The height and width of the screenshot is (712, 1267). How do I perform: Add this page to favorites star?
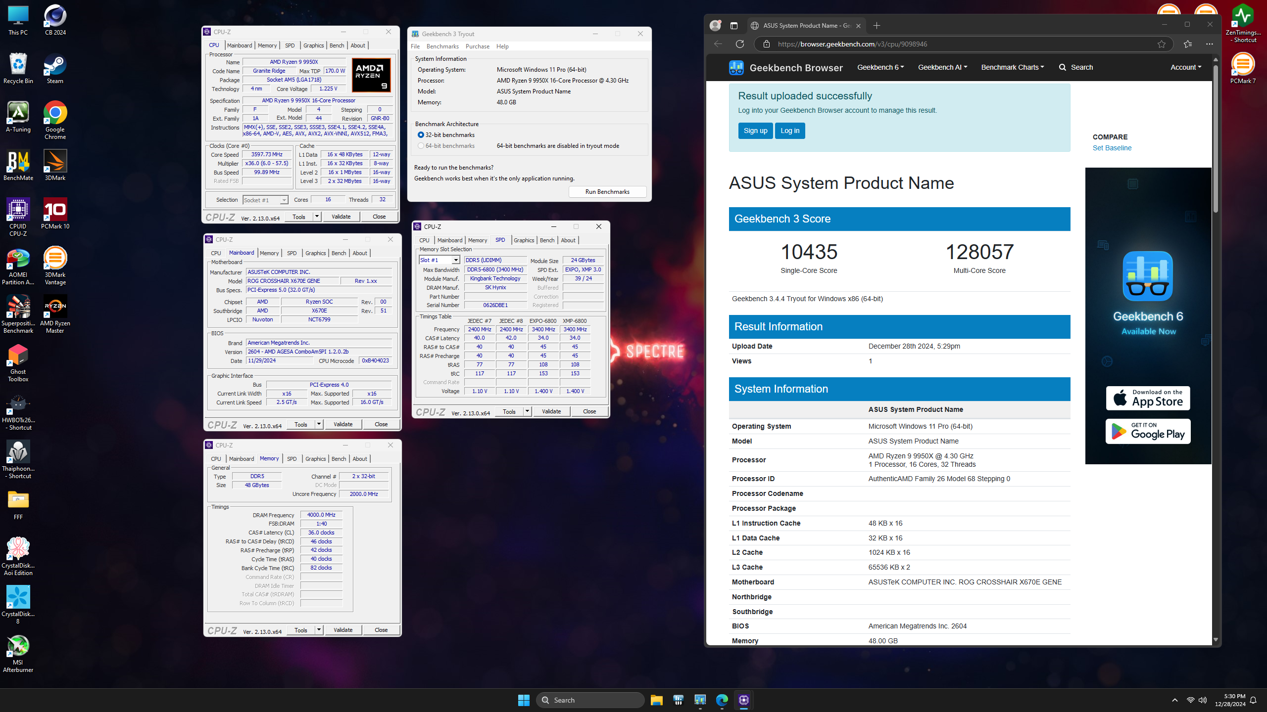coord(1162,44)
